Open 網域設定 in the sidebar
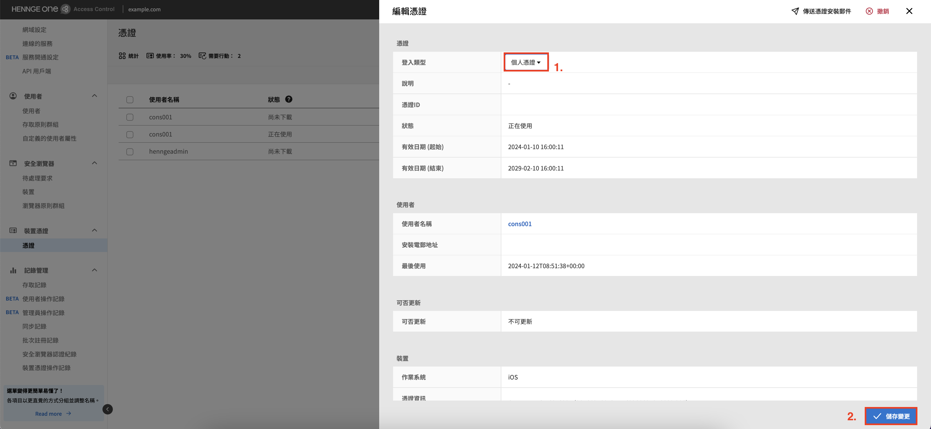The width and height of the screenshot is (931, 429). click(x=34, y=30)
